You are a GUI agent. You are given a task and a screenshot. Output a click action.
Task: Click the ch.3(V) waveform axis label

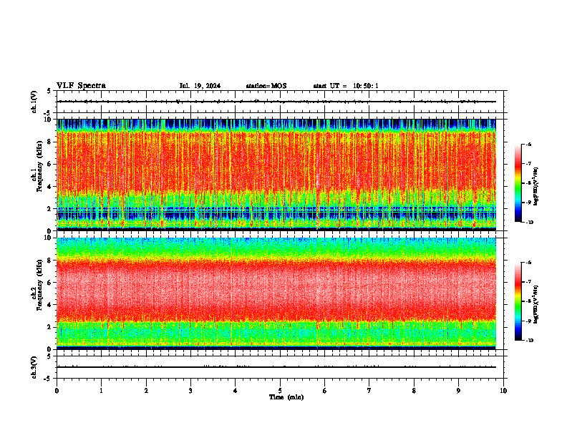tap(34, 367)
